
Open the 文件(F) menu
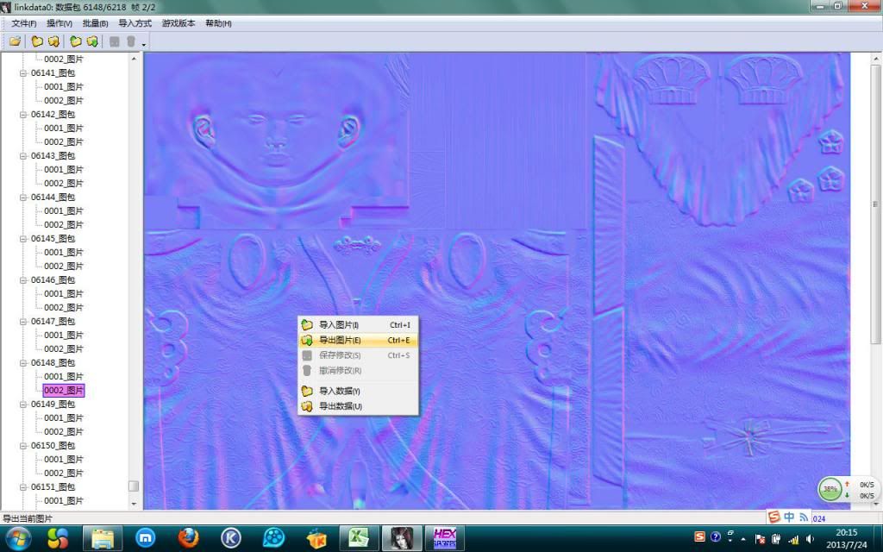(23, 23)
